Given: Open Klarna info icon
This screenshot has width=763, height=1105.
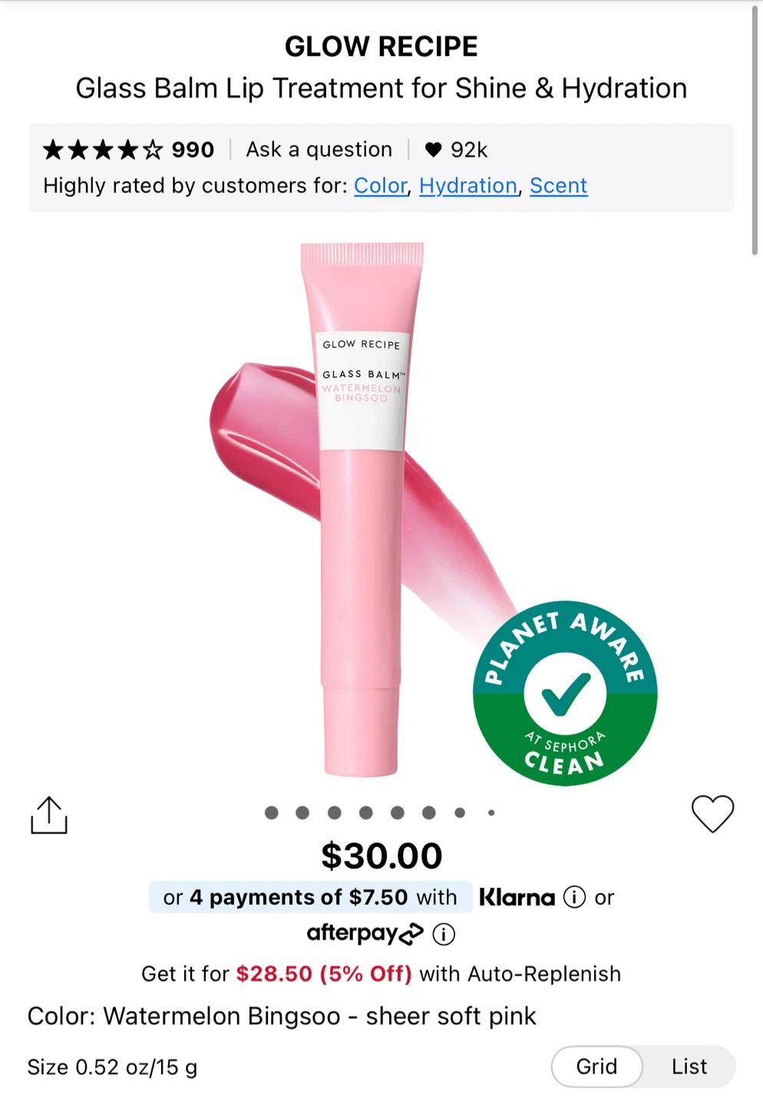Looking at the screenshot, I should pos(574,897).
